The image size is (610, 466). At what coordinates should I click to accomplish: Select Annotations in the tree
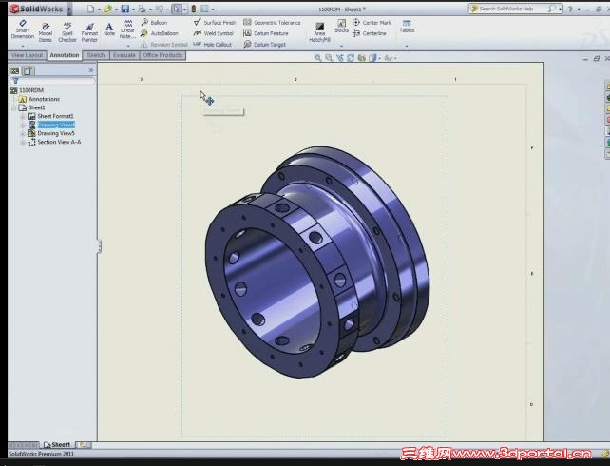coord(39,99)
